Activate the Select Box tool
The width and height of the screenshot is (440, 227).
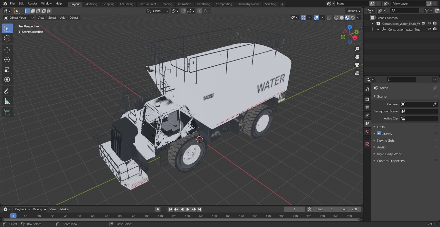(7, 28)
